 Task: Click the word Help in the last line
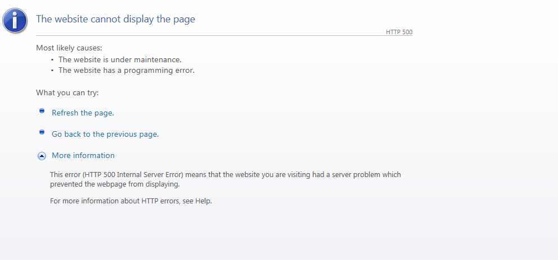pos(203,201)
